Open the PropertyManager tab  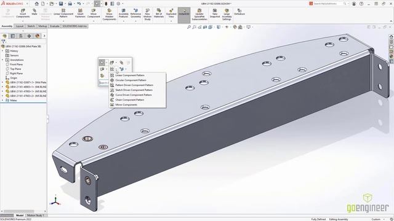coord(13,36)
